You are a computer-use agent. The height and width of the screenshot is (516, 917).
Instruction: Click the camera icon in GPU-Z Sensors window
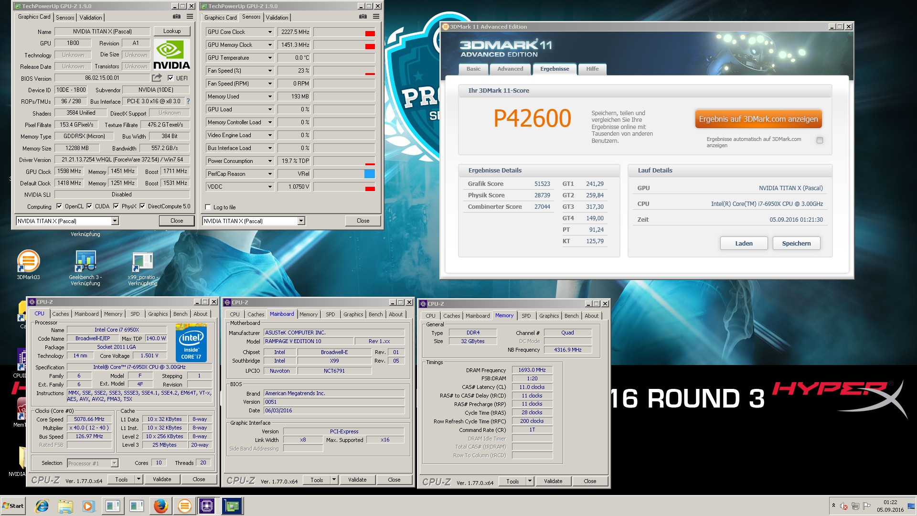(x=363, y=17)
